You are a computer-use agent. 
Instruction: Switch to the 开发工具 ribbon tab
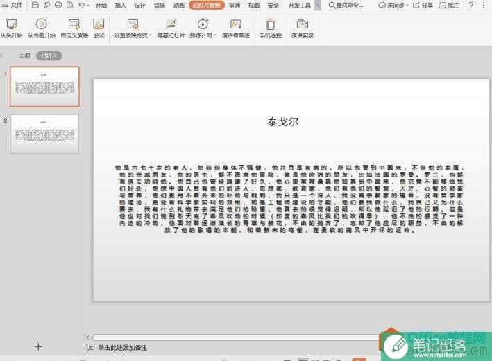(x=299, y=6)
